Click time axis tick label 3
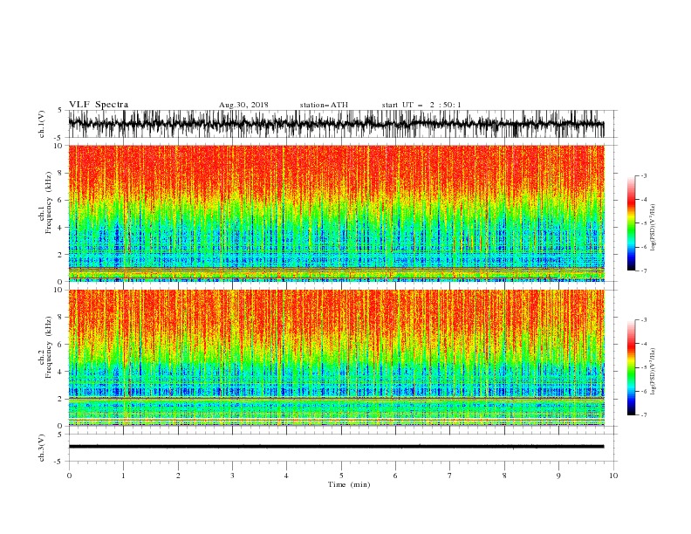Viewport: 691px width, 534px height. pyautogui.click(x=232, y=476)
